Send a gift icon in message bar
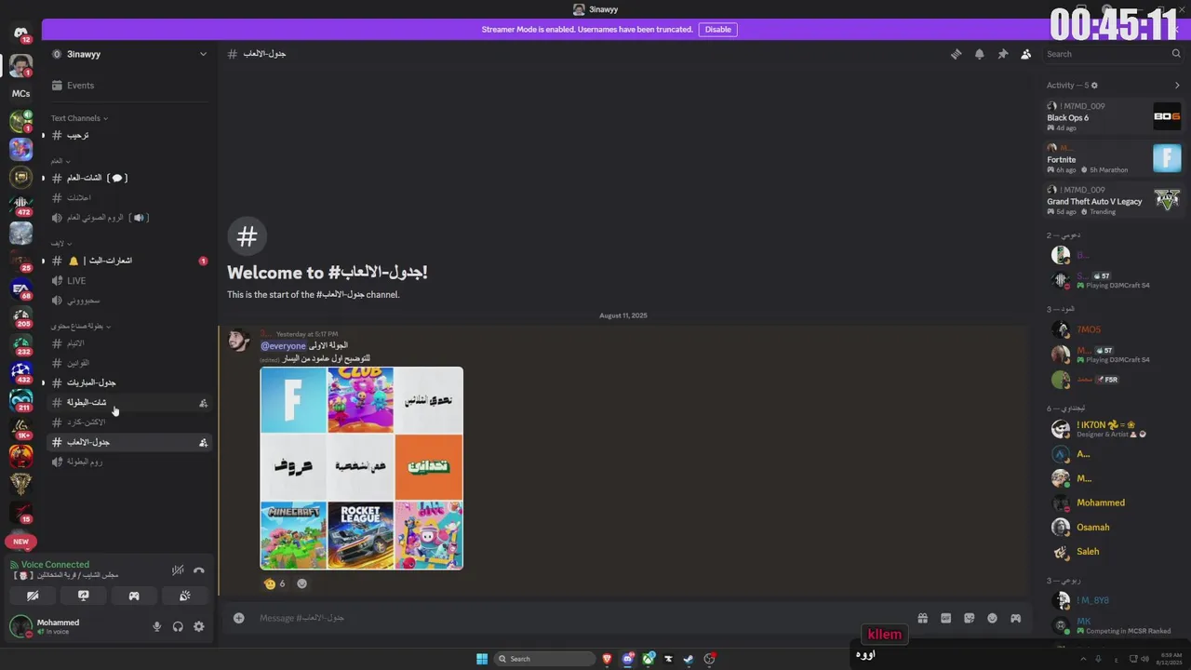 click(x=922, y=618)
